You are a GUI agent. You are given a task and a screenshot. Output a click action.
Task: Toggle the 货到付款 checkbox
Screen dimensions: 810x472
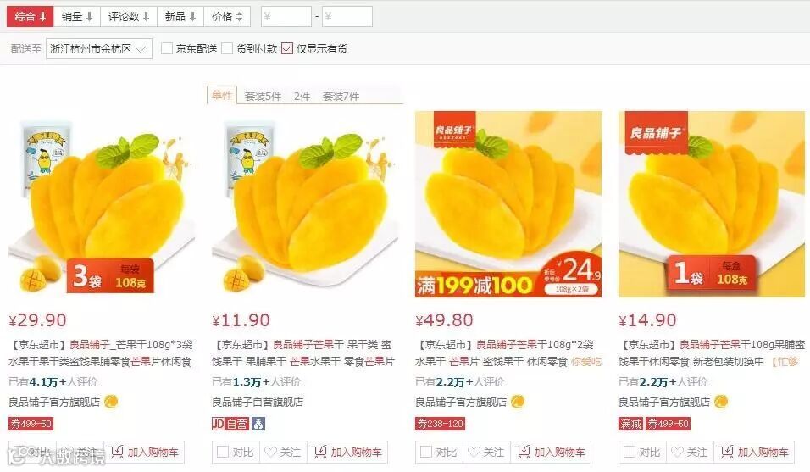tap(227, 48)
